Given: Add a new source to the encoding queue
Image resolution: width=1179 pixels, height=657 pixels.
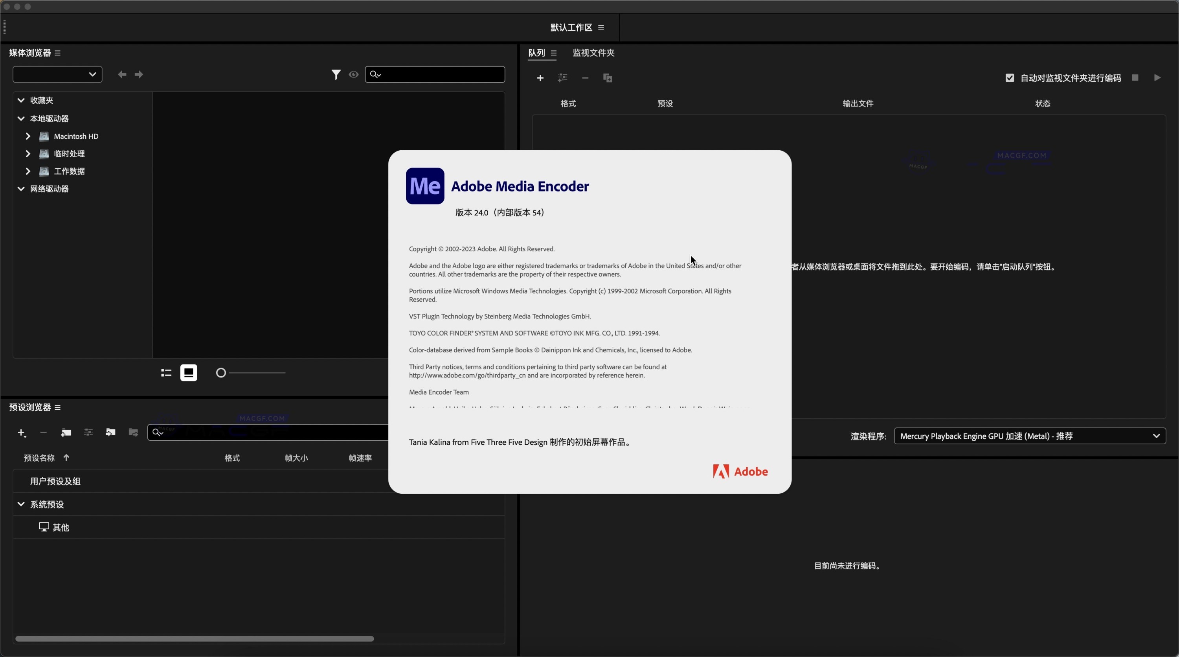Looking at the screenshot, I should click(x=540, y=78).
